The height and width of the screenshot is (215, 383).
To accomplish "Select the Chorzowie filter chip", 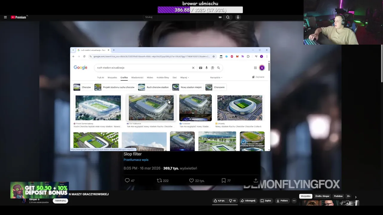I will (216, 87).
